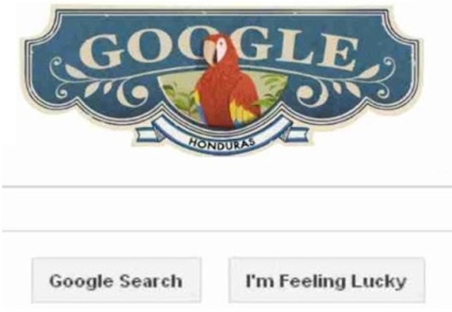
Task: Click the right striped ribbon tail
Action: point(297,135)
